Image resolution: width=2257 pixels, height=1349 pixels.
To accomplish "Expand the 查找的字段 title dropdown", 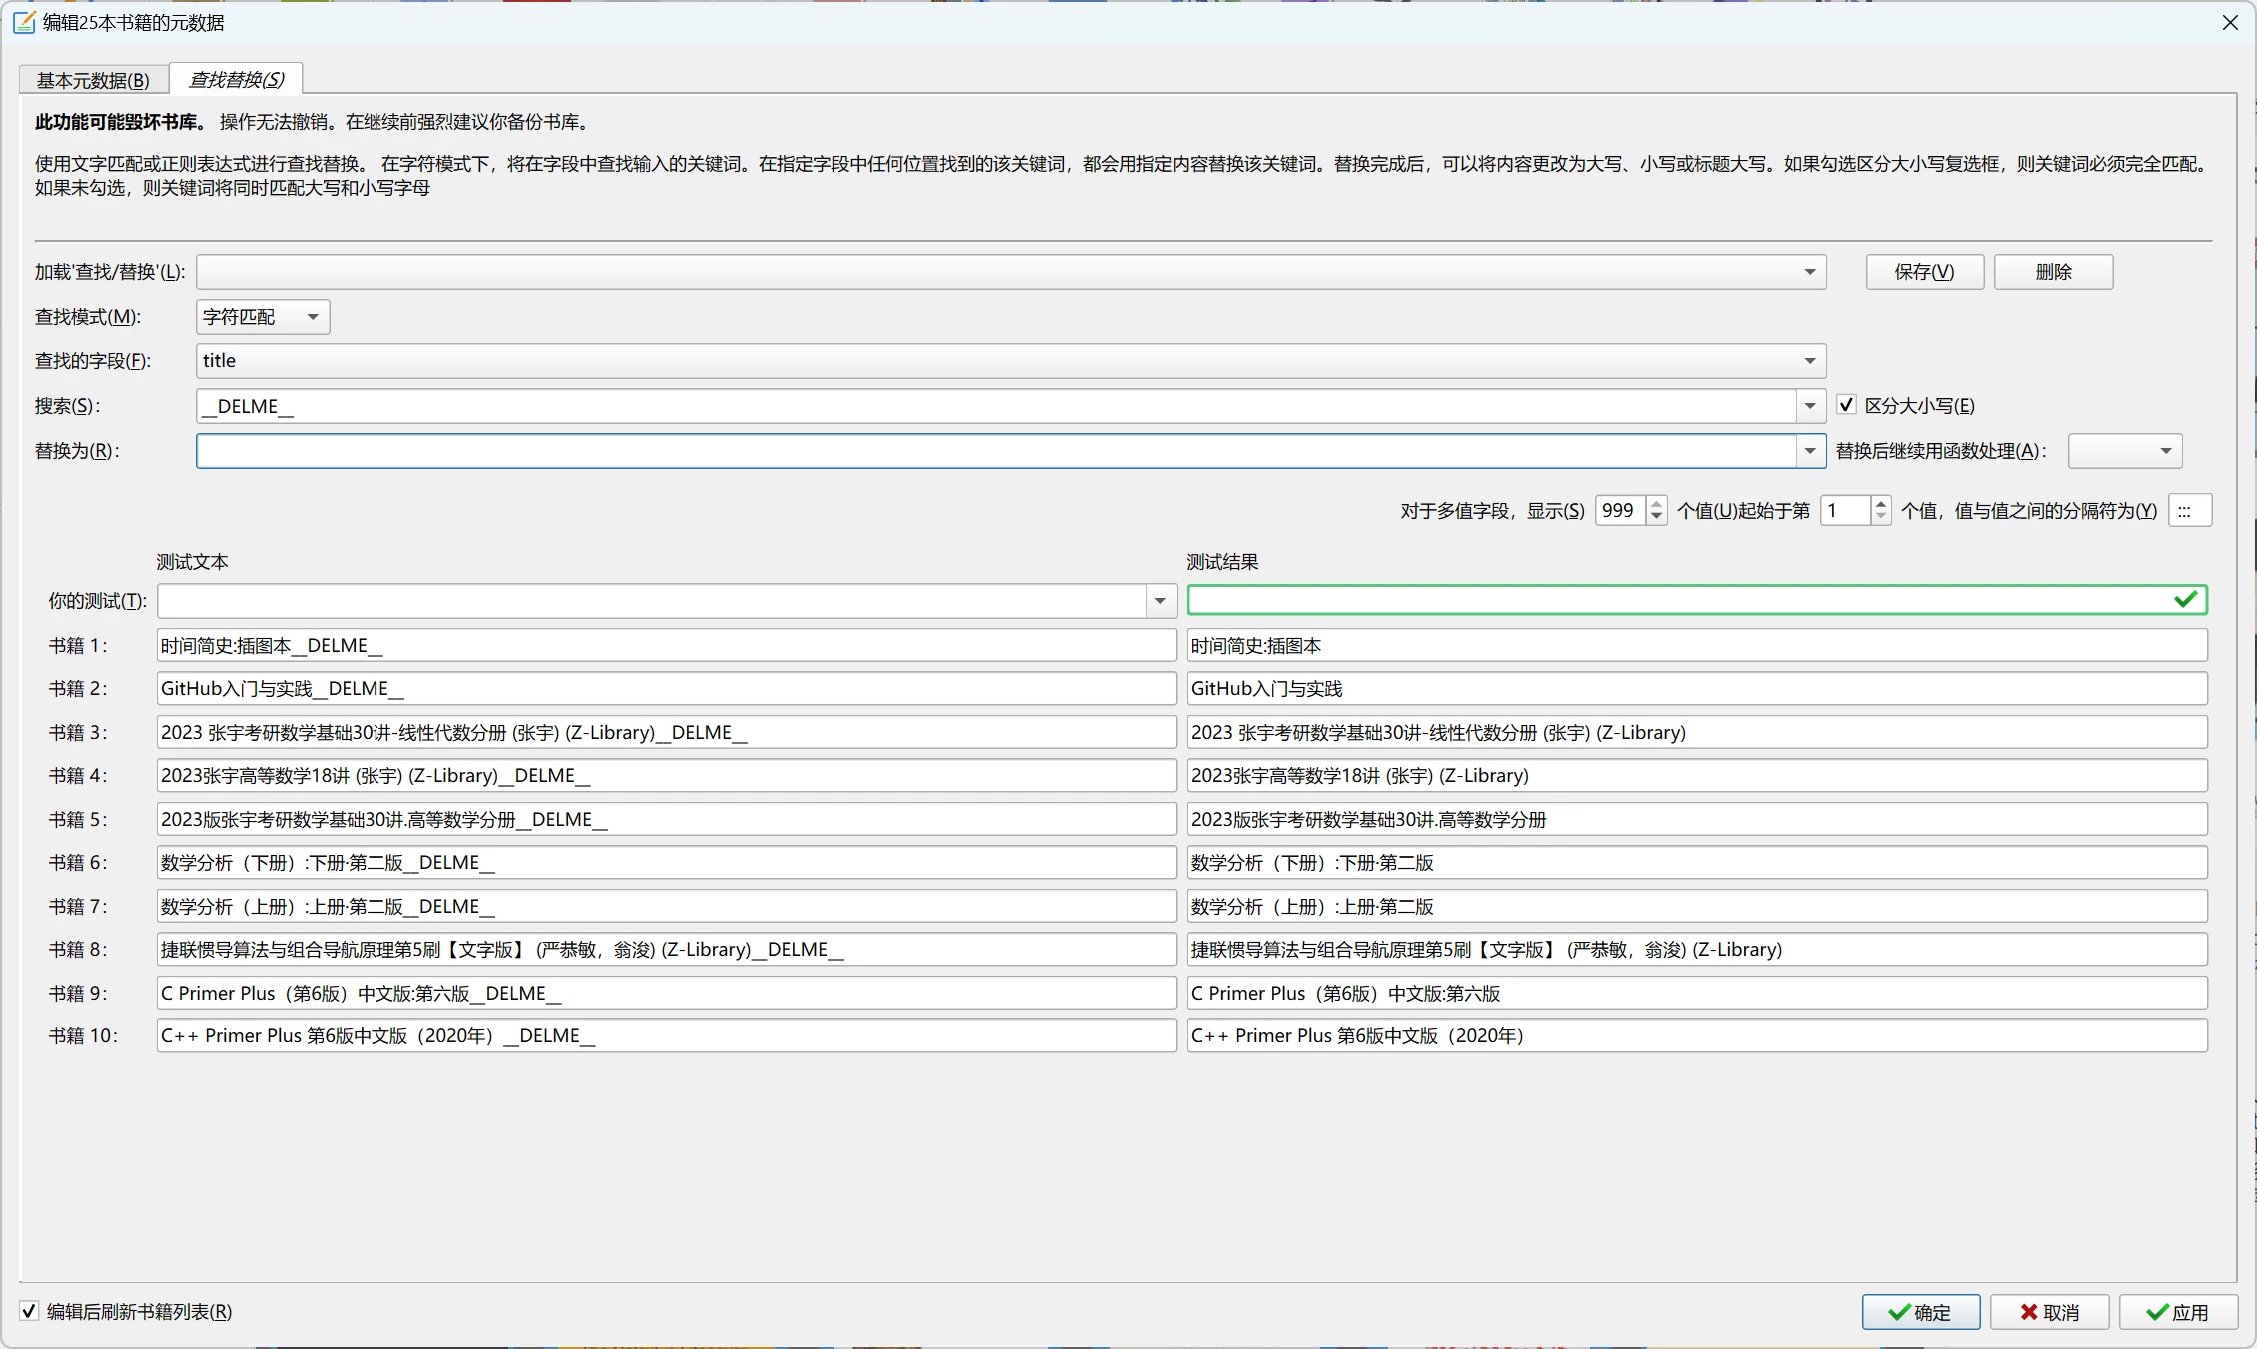I will pyautogui.click(x=1011, y=361).
